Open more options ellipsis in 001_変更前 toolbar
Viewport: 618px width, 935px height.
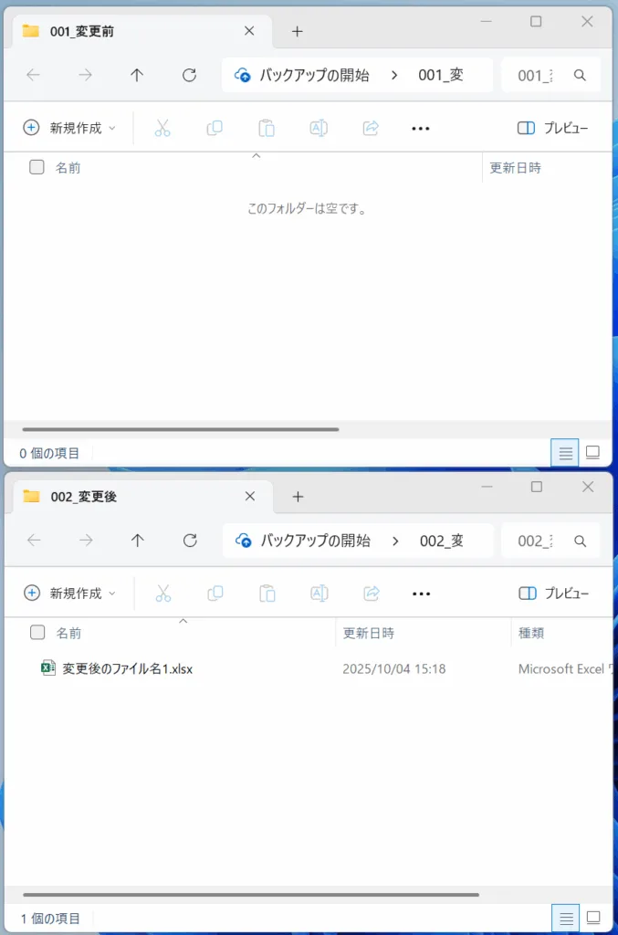tap(420, 129)
